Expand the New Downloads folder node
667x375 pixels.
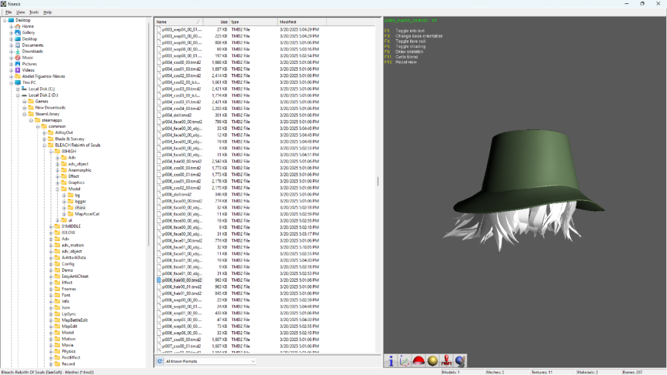click(24, 108)
